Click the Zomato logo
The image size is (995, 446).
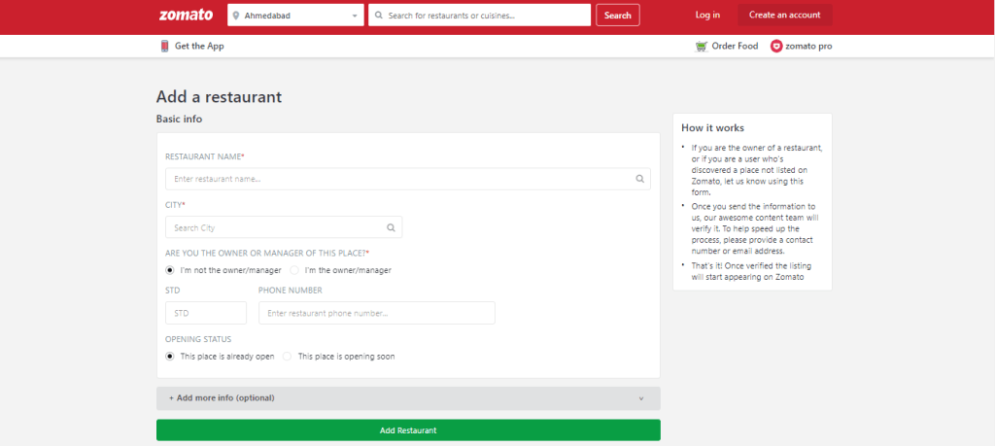[186, 15]
